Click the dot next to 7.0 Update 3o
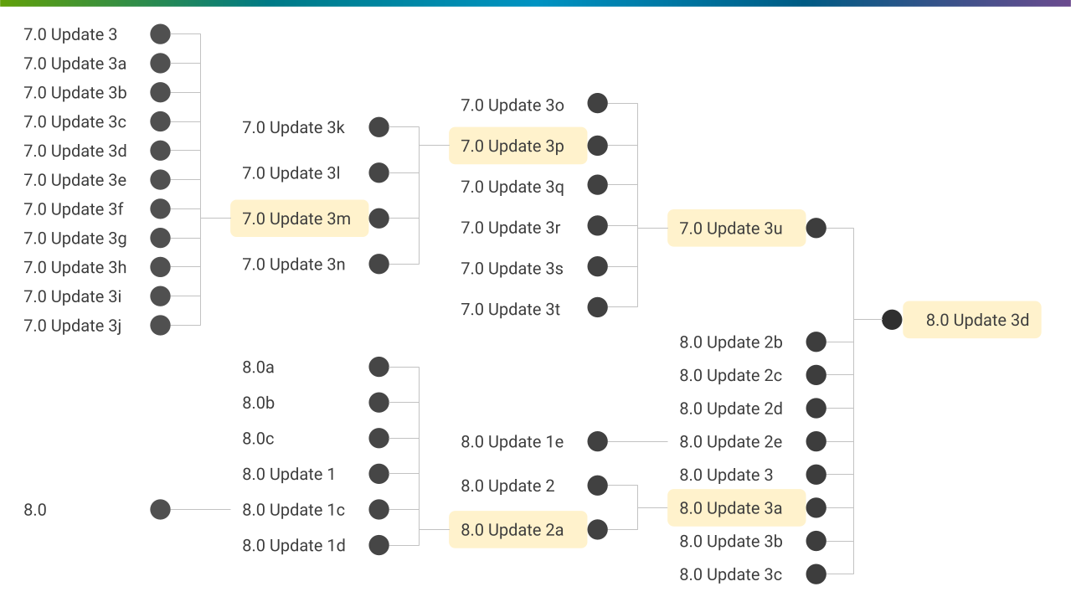 (597, 103)
